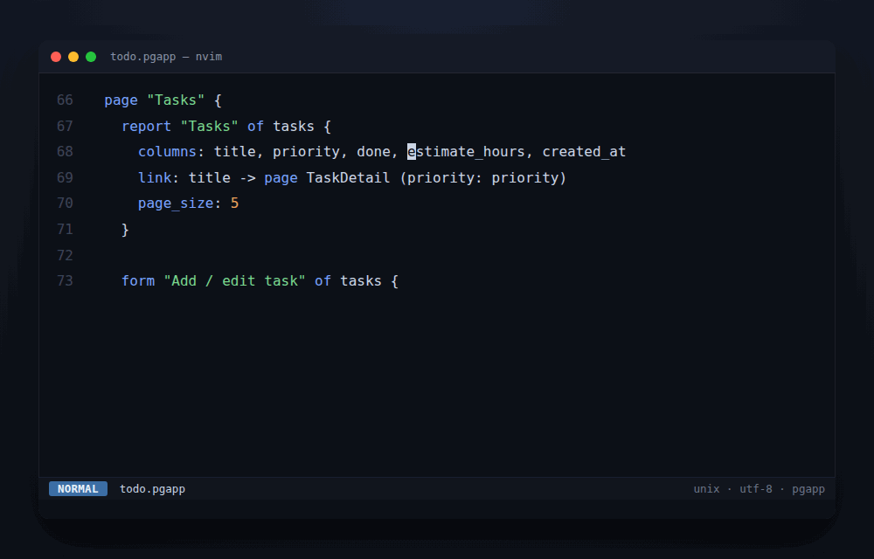Image resolution: width=874 pixels, height=559 pixels.
Task: Click 'tasks' identifier on line 67
Action: pyautogui.click(x=294, y=127)
